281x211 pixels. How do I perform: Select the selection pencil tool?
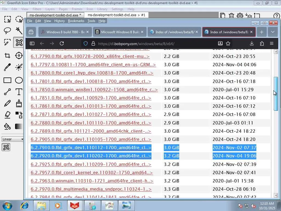pos(7,42)
